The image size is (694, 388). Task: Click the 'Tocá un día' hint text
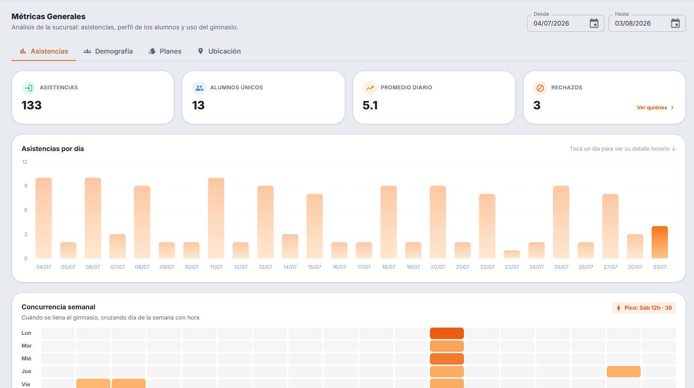[622, 149]
